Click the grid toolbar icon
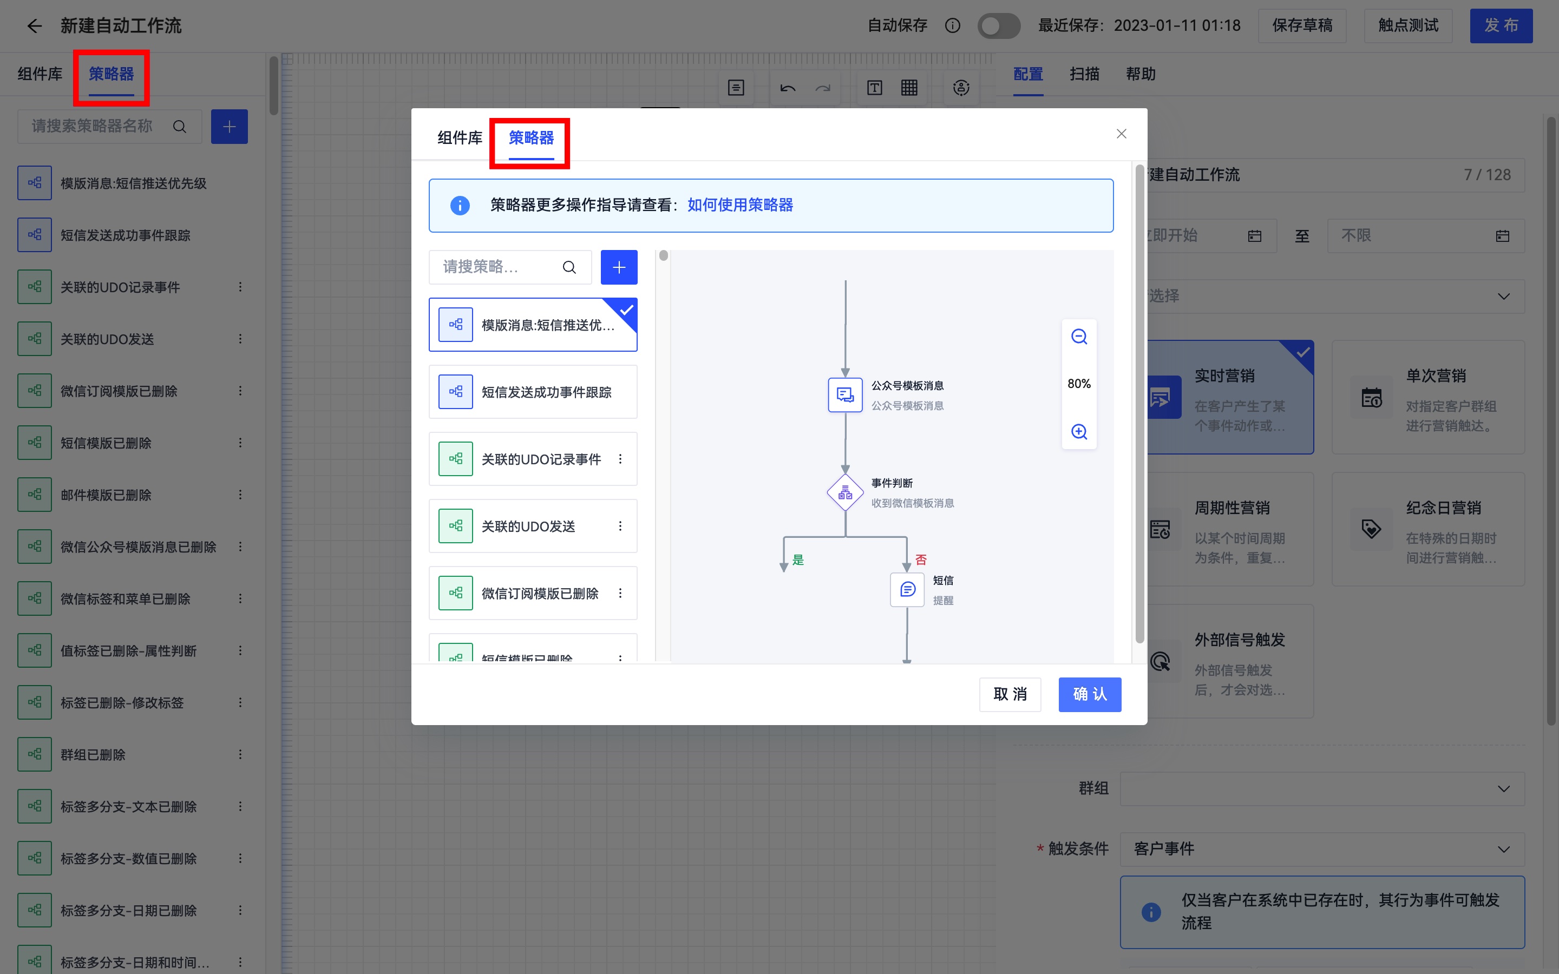The image size is (1559, 974). click(909, 88)
